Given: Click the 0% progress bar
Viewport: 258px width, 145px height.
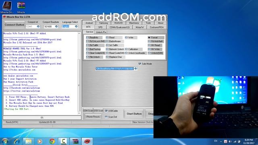Looking at the screenshot, I should (x=42, y=118).
